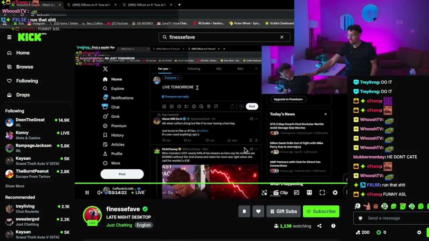Open Drops in Kick sidebar

pyautogui.click(x=23, y=95)
